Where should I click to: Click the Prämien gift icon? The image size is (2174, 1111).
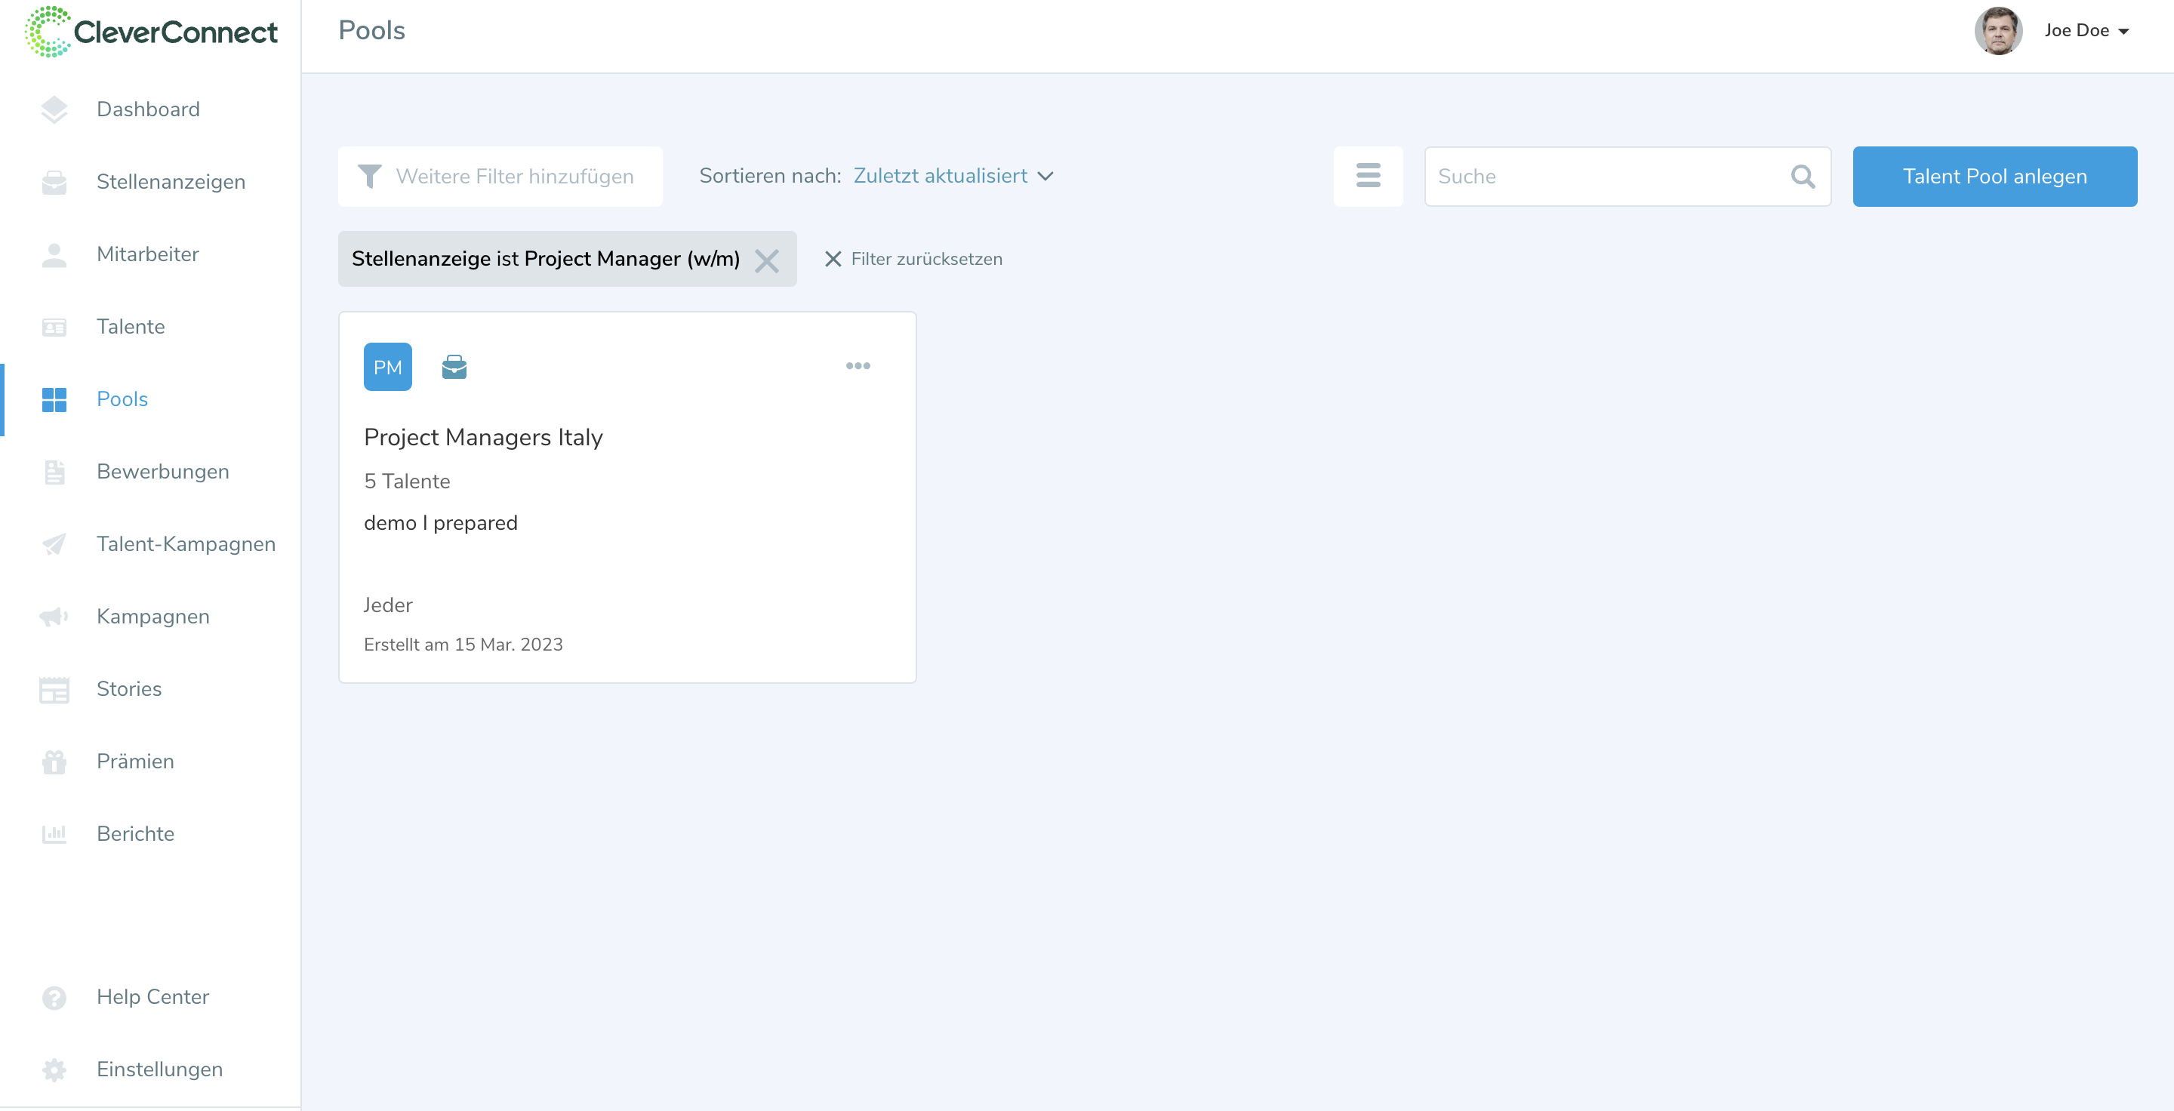tap(54, 761)
